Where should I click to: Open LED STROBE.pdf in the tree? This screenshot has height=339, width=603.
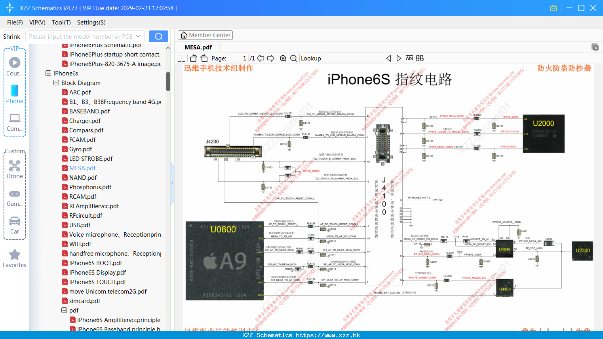pos(91,158)
